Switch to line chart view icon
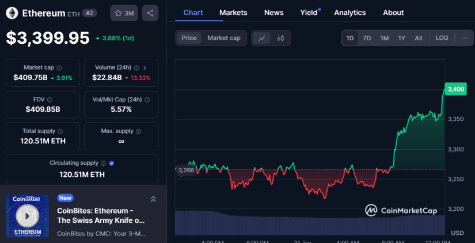 (x=262, y=38)
